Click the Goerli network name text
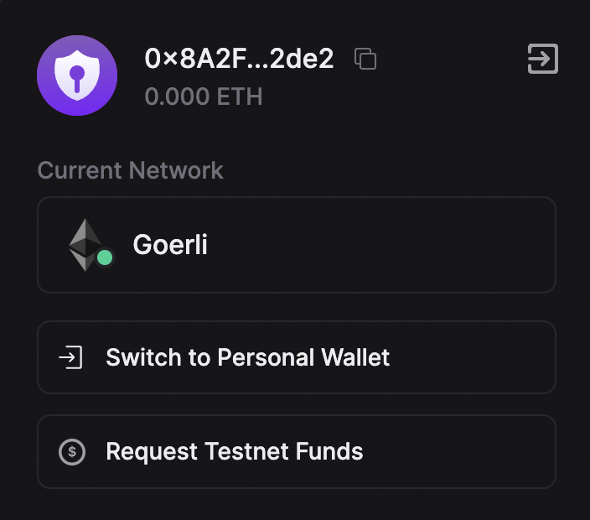The height and width of the screenshot is (520, 590). [x=170, y=245]
